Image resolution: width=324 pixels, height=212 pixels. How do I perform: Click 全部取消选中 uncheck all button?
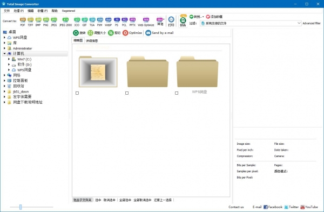143,200
